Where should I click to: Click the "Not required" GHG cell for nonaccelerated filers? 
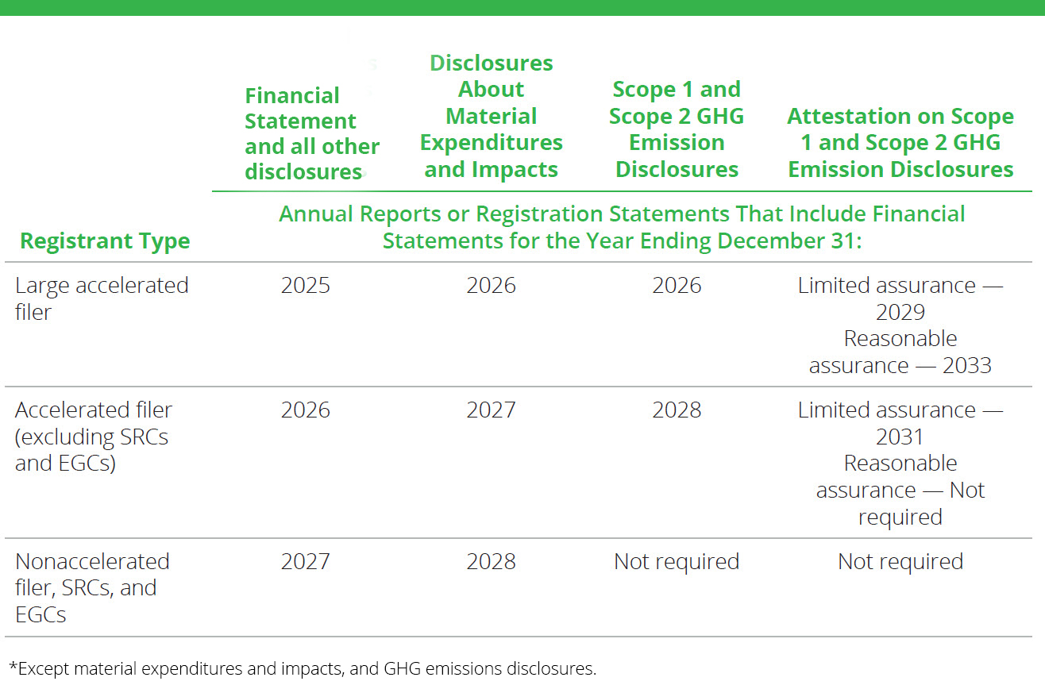pos(676,561)
